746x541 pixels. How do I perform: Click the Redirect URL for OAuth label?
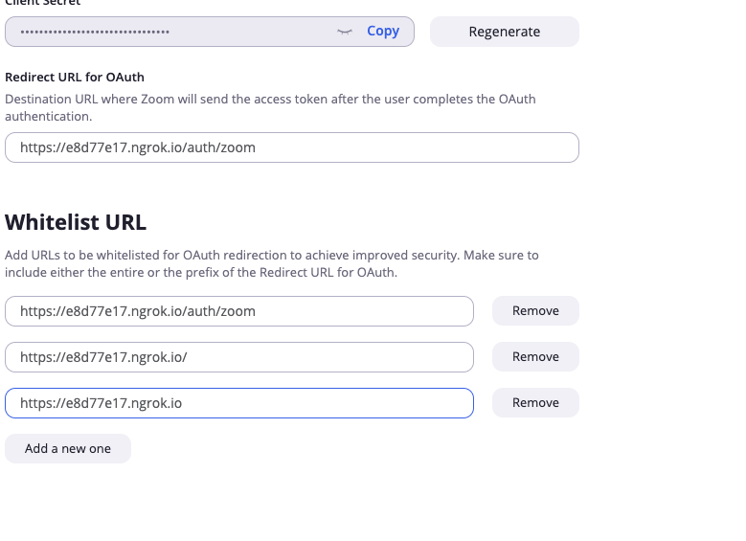(75, 77)
